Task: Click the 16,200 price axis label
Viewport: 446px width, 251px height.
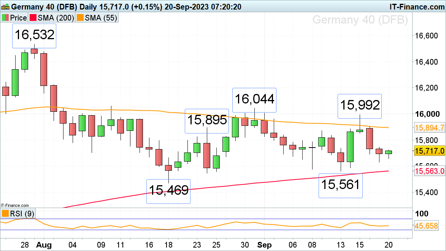Action: pyautogui.click(x=426, y=87)
